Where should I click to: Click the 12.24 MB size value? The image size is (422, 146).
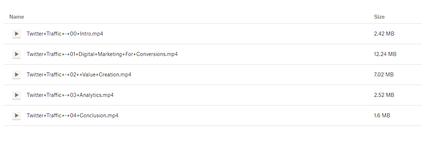click(x=385, y=54)
